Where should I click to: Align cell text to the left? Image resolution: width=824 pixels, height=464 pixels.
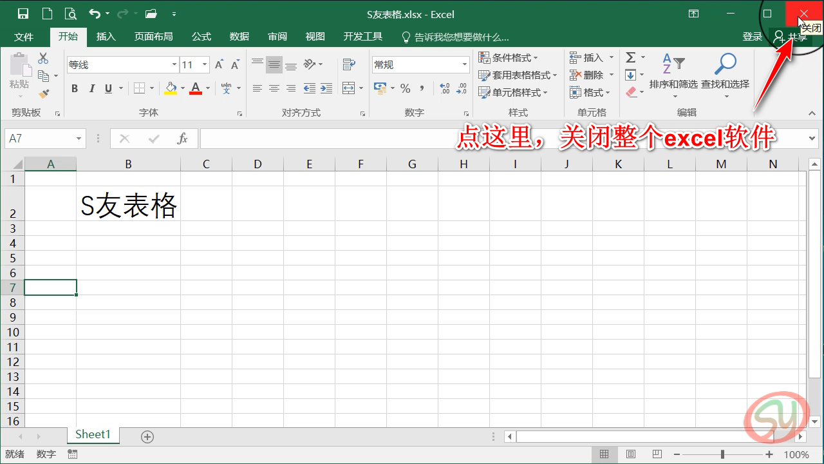(x=257, y=88)
